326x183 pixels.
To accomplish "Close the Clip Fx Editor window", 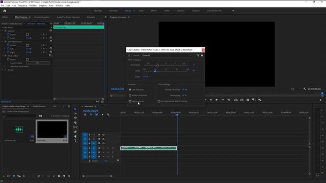I will coord(203,50).
